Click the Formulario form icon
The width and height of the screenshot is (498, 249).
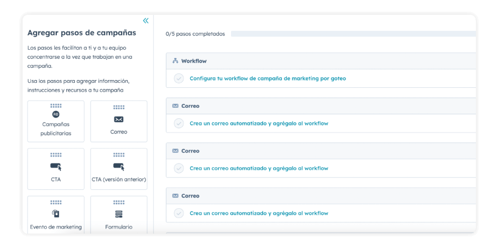[119, 214]
